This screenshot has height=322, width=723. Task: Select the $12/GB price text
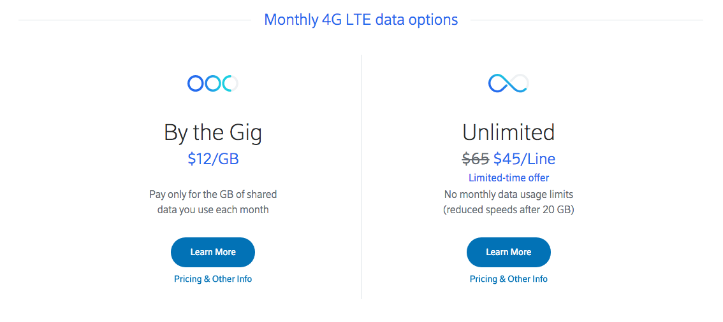[x=213, y=158]
